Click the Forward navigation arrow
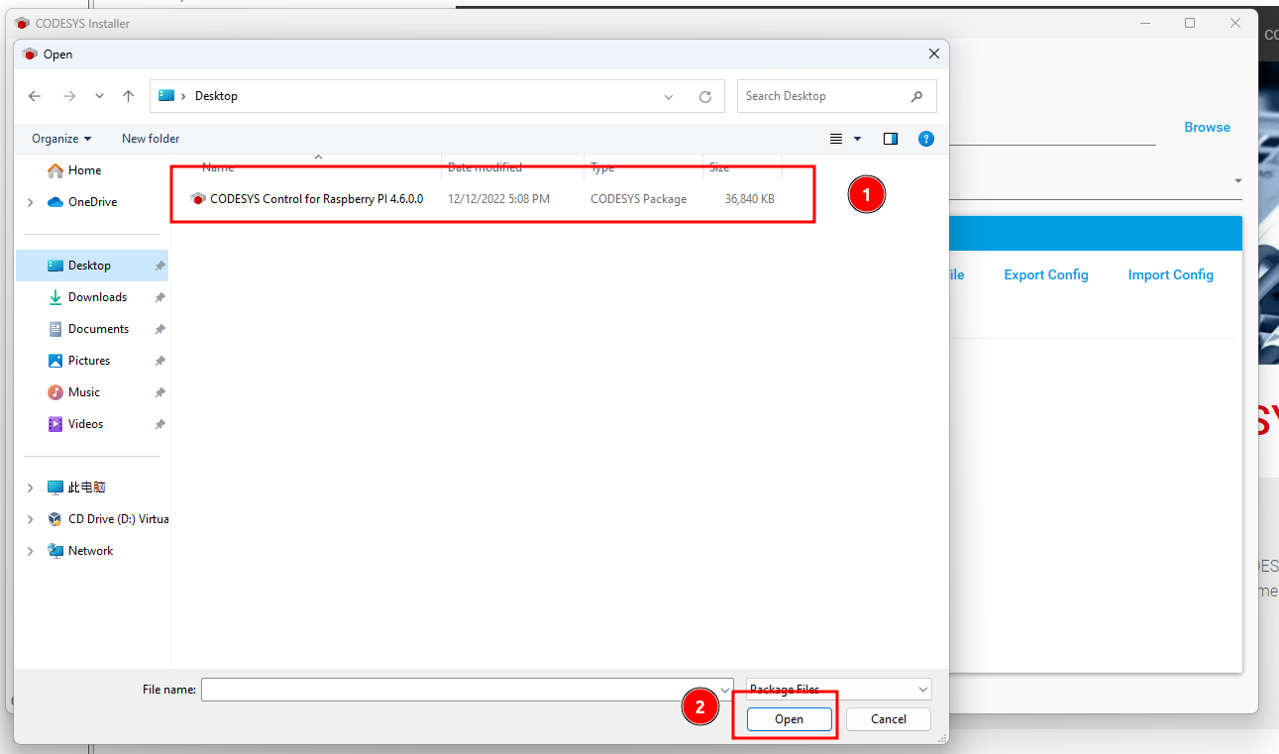The image size is (1279, 754). pyautogui.click(x=69, y=96)
